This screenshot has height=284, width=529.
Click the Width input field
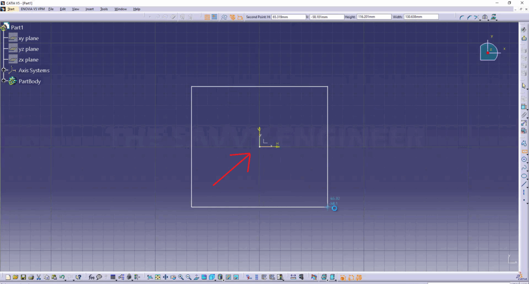pyautogui.click(x=421, y=17)
